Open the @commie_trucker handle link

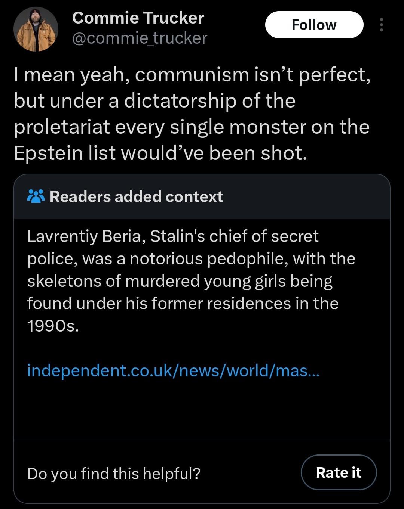click(139, 38)
